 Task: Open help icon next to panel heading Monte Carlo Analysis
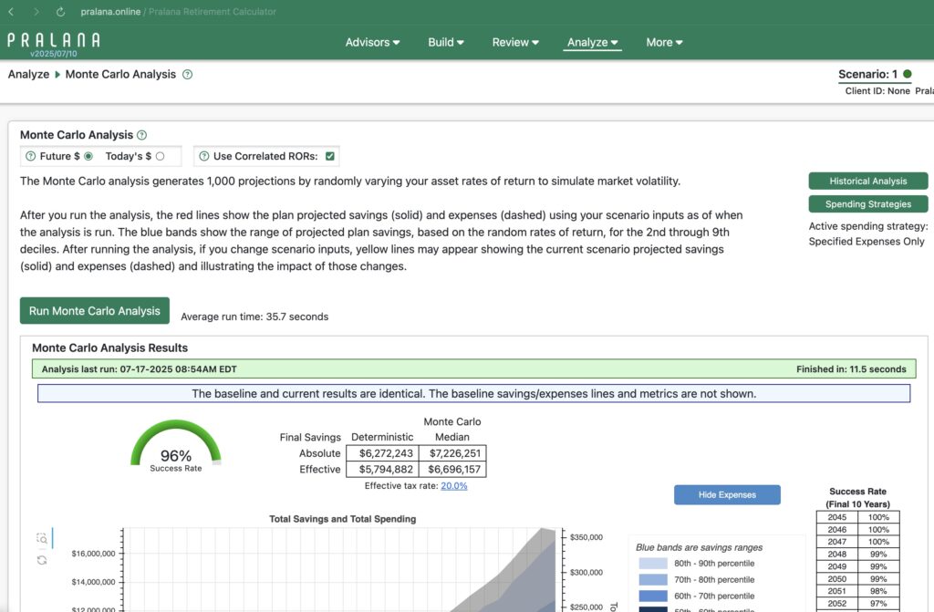point(141,135)
